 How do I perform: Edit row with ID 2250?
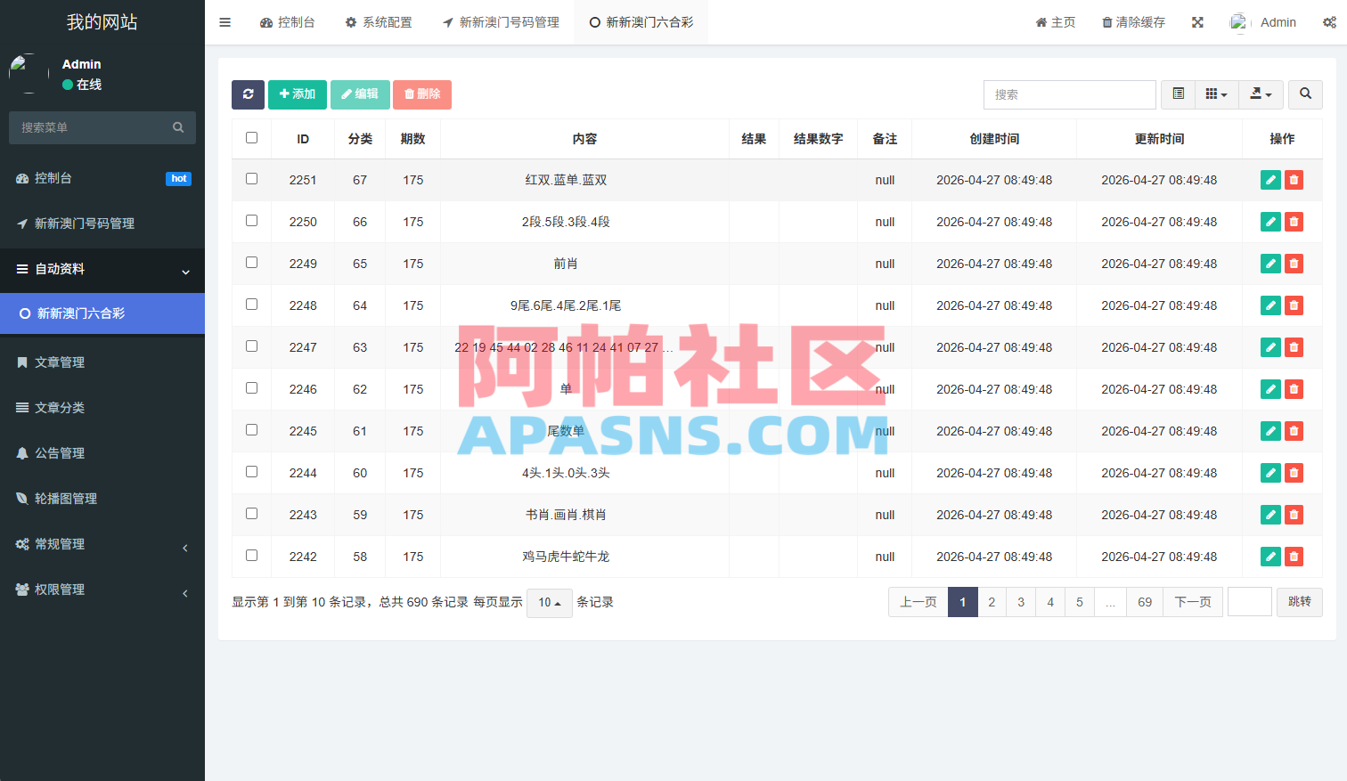(1270, 222)
